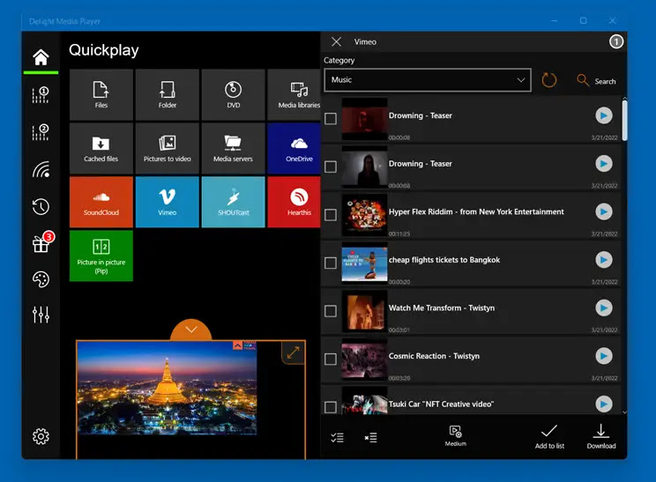Click the circled 1 badge in Vimeo header
Screen dimensions: 656x482
click(x=615, y=41)
